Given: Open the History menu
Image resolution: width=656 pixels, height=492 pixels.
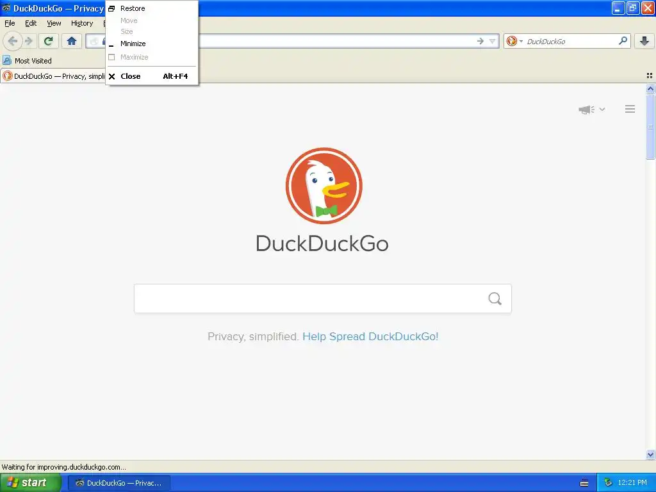Looking at the screenshot, I should pyautogui.click(x=82, y=23).
